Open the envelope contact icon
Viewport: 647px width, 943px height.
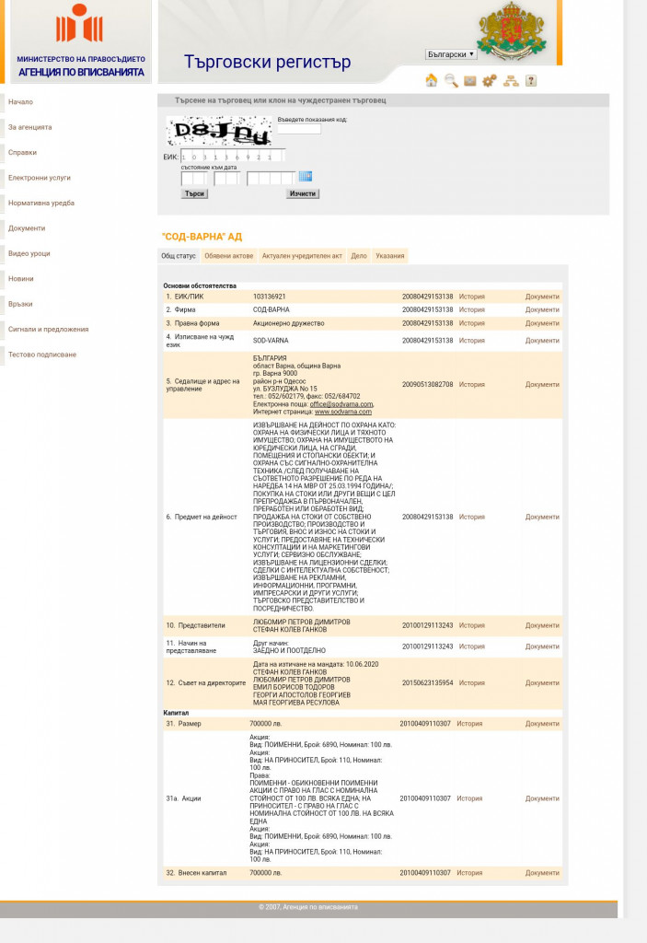coord(470,81)
